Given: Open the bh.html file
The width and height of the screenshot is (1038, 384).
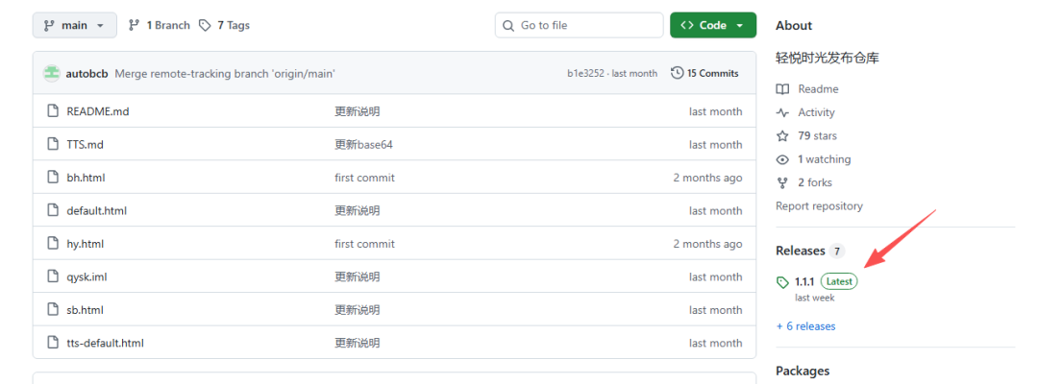Looking at the screenshot, I should click(86, 178).
